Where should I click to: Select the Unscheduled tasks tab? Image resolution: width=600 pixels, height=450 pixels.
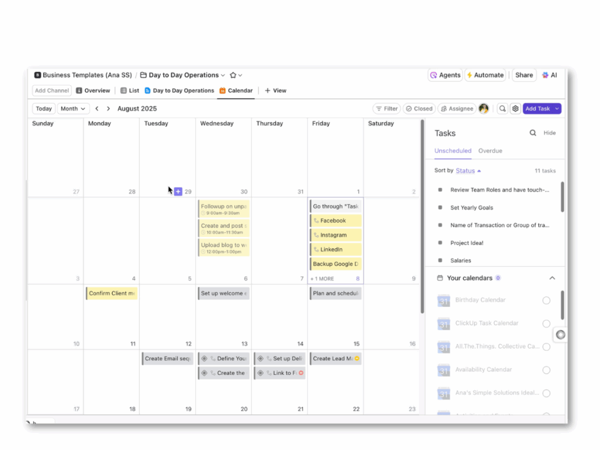pos(453,151)
